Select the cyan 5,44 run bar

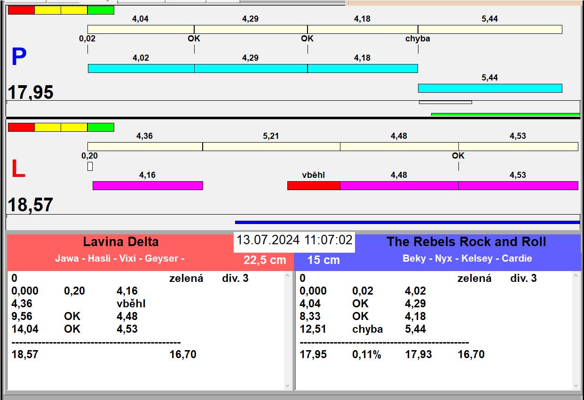pos(490,88)
